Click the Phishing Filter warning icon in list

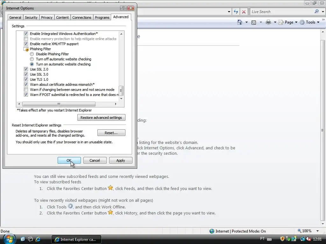tap(26, 49)
